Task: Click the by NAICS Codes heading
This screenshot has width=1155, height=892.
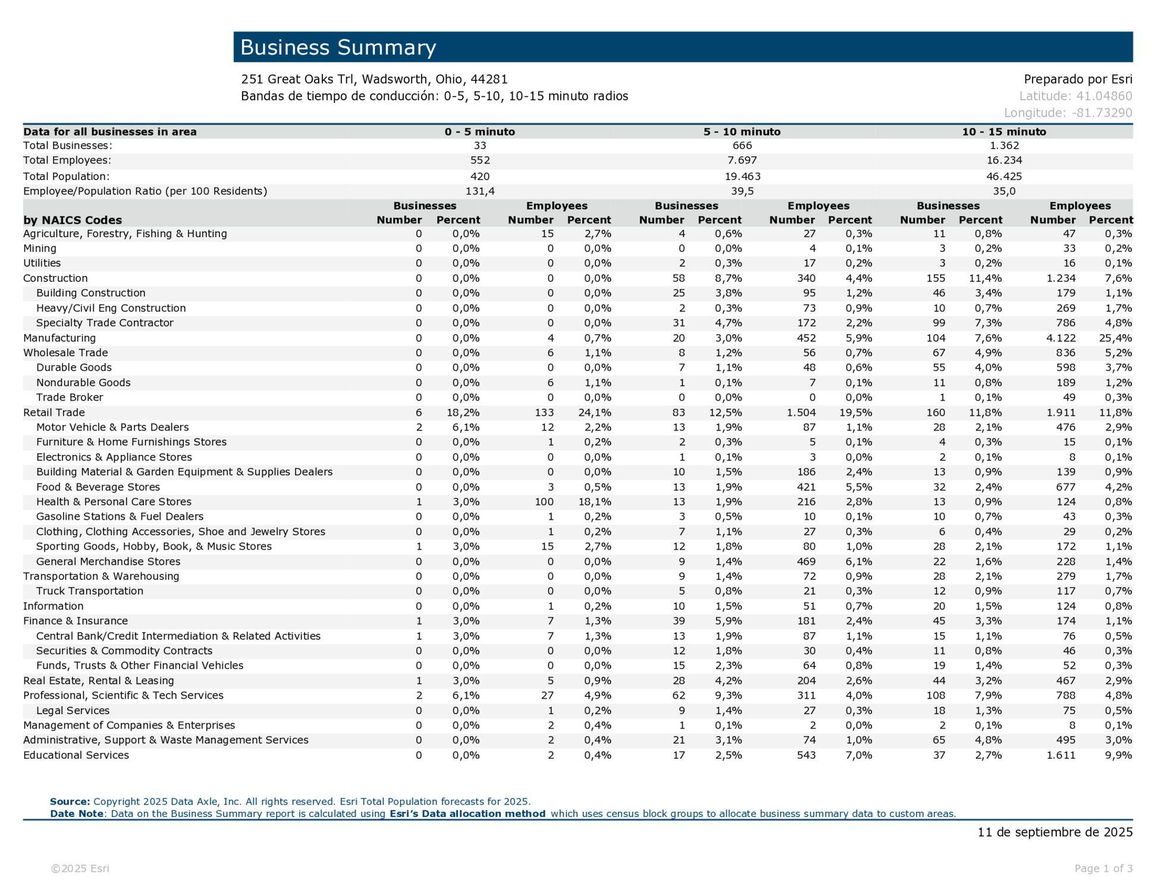Action: pos(73,220)
